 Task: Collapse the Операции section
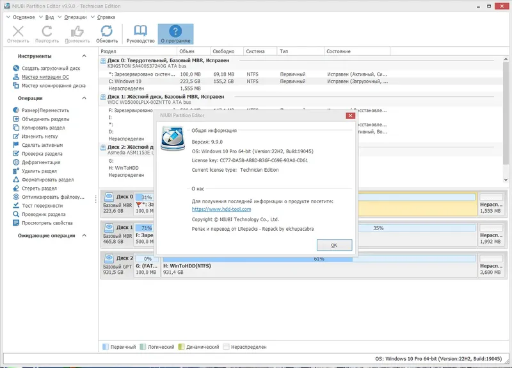84,98
